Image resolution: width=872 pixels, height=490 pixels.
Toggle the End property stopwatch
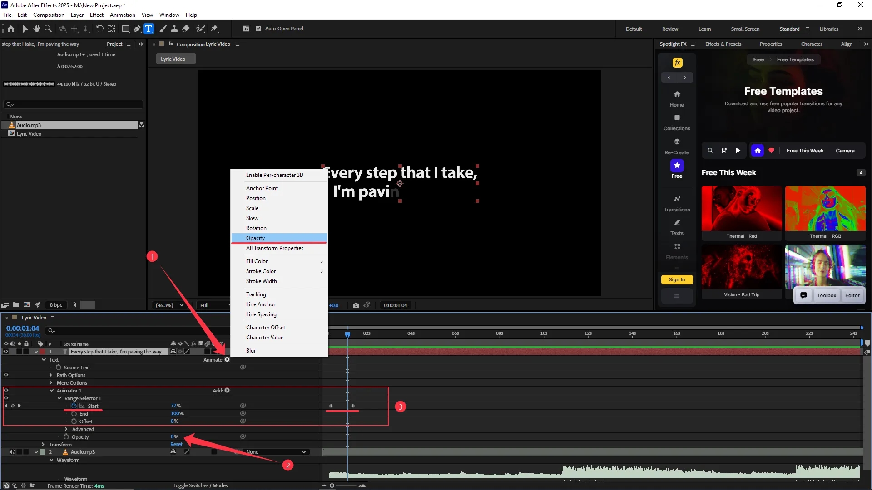74,414
